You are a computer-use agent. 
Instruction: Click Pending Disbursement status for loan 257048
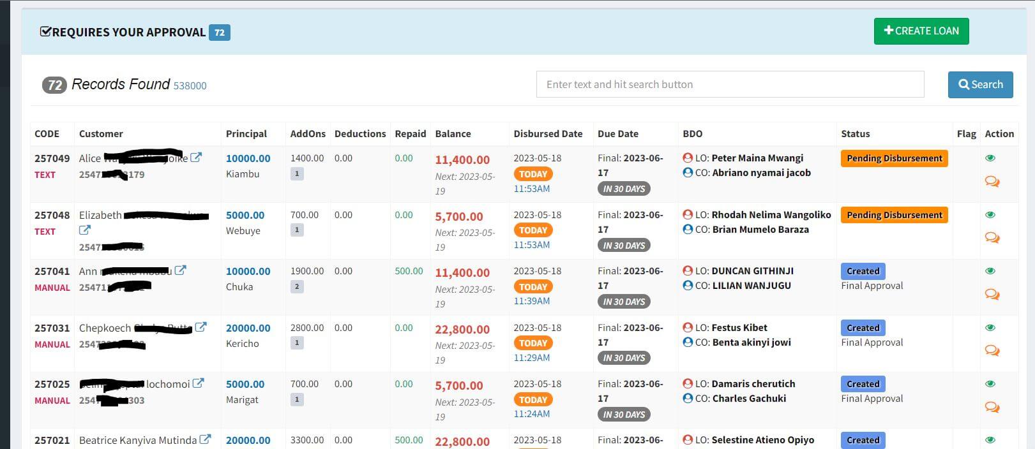[894, 215]
